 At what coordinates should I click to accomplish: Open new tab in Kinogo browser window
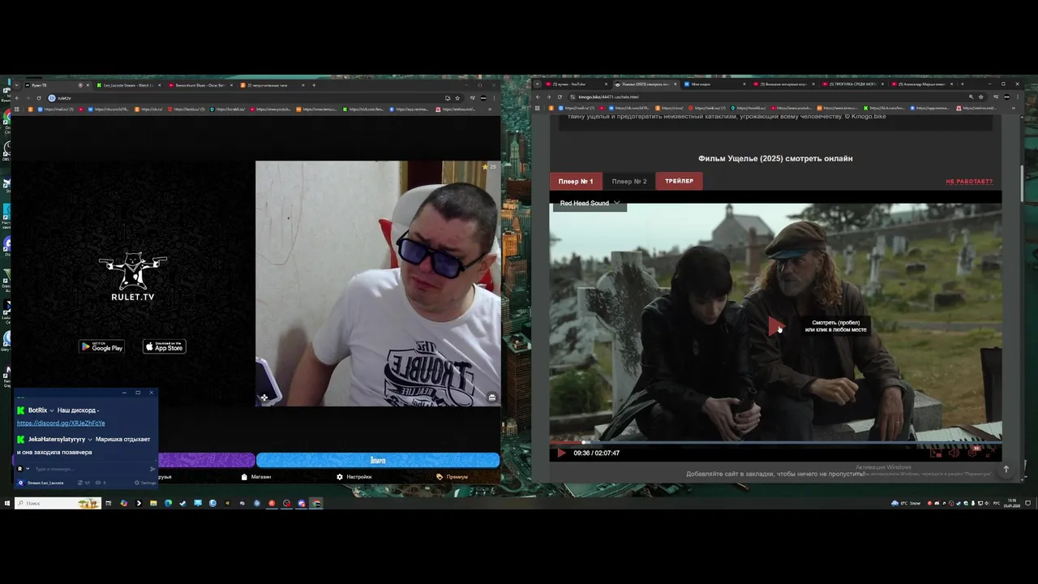point(963,84)
